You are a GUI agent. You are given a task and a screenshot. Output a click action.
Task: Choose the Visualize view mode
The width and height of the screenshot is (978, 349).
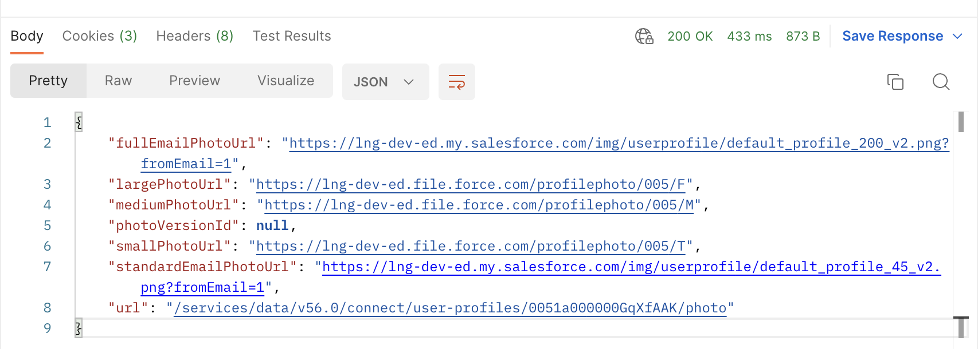pyautogui.click(x=285, y=81)
